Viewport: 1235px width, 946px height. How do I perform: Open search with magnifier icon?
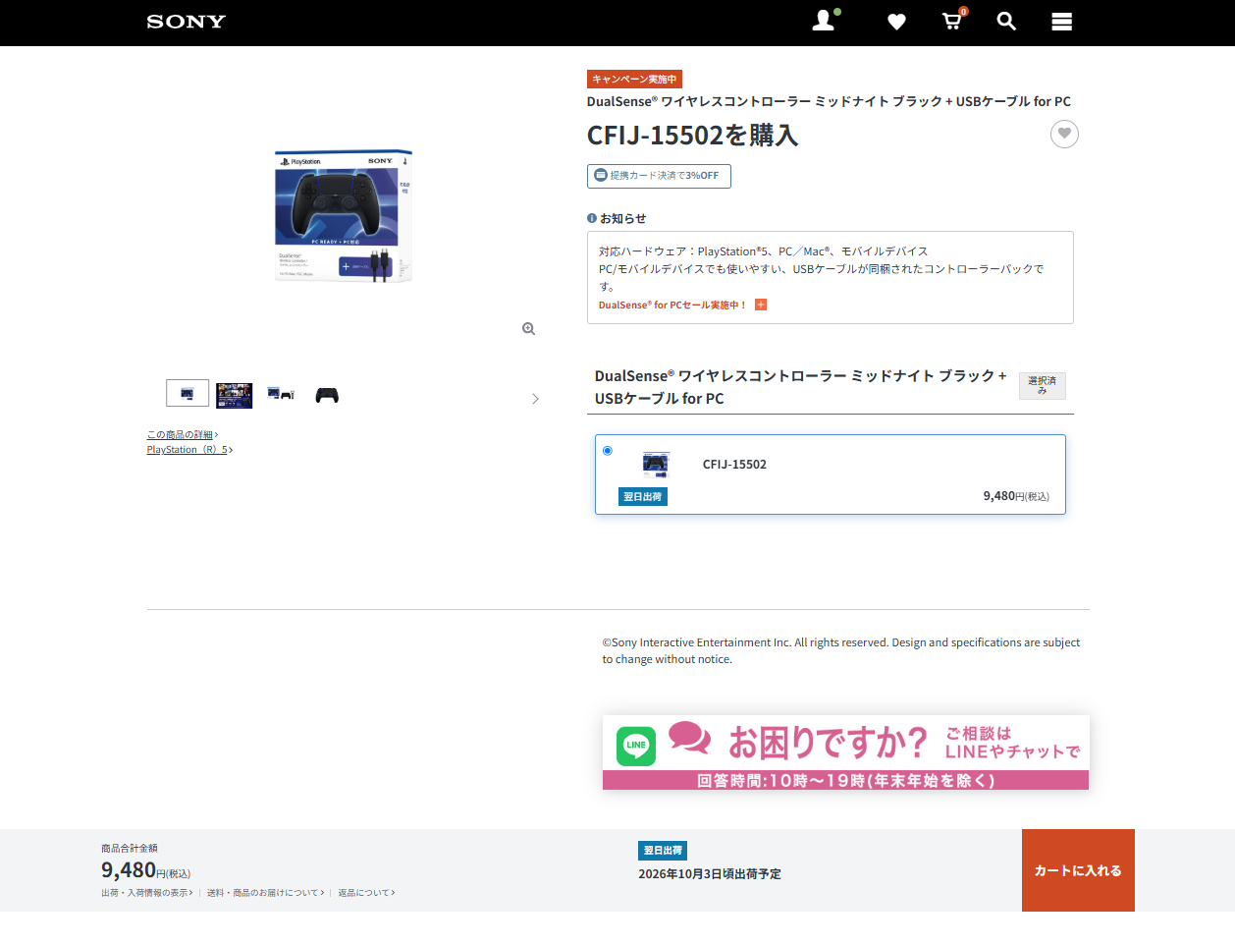point(1006,21)
